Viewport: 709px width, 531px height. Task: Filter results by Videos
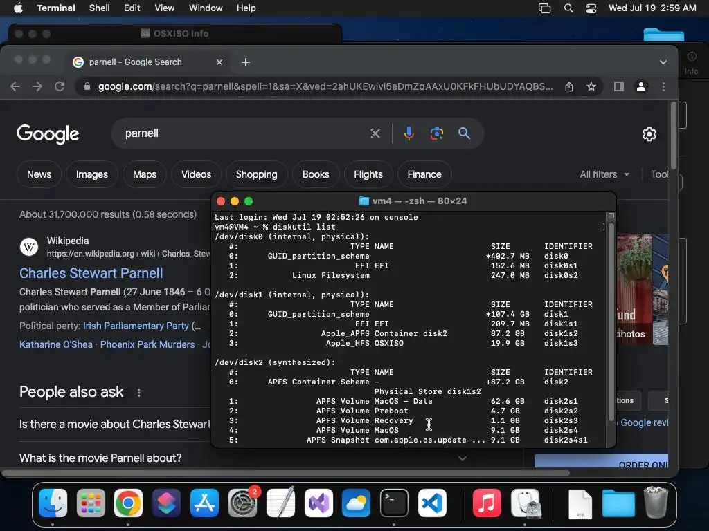(196, 174)
